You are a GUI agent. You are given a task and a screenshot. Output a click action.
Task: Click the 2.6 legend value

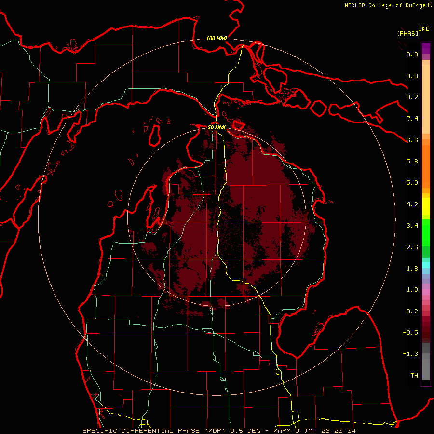click(x=412, y=247)
